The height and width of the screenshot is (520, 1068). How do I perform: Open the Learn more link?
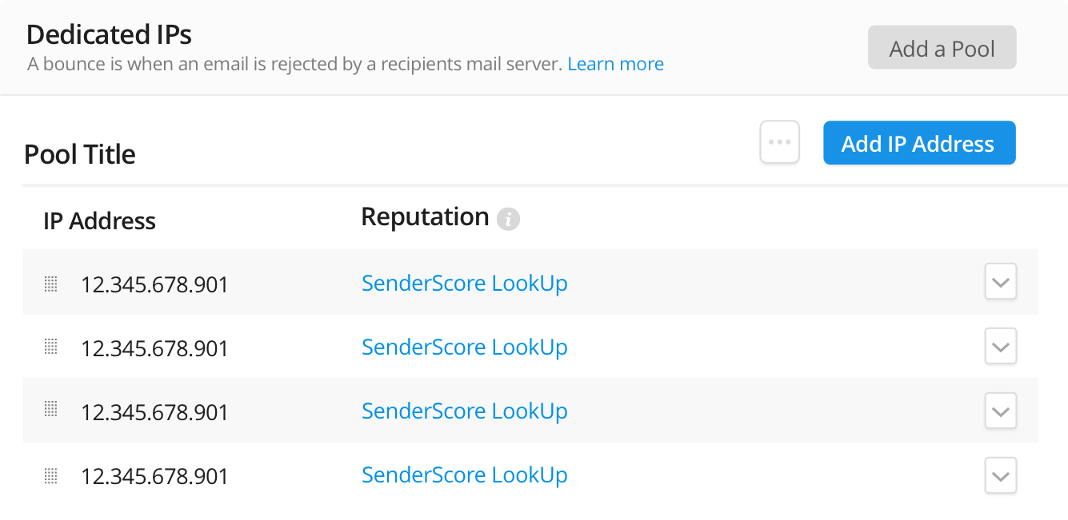[x=615, y=64]
